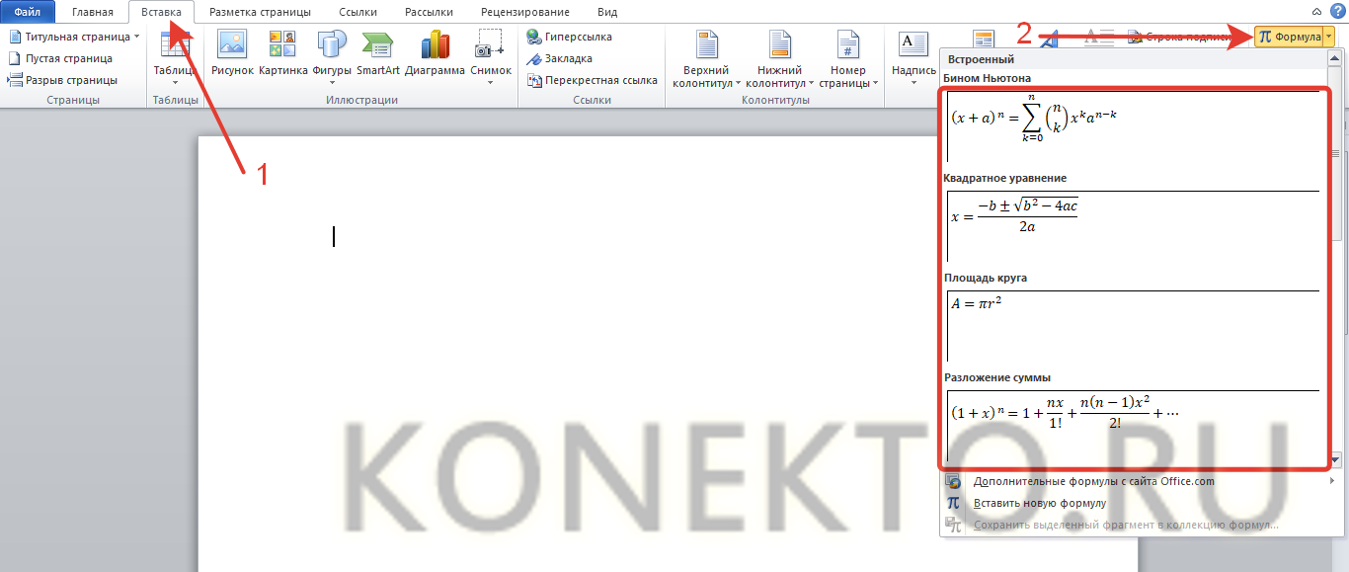Viewport: 1349px width, 572px height.
Task: Add a Закладка bookmark
Action: pyautogui.click(x=560, y=58)
